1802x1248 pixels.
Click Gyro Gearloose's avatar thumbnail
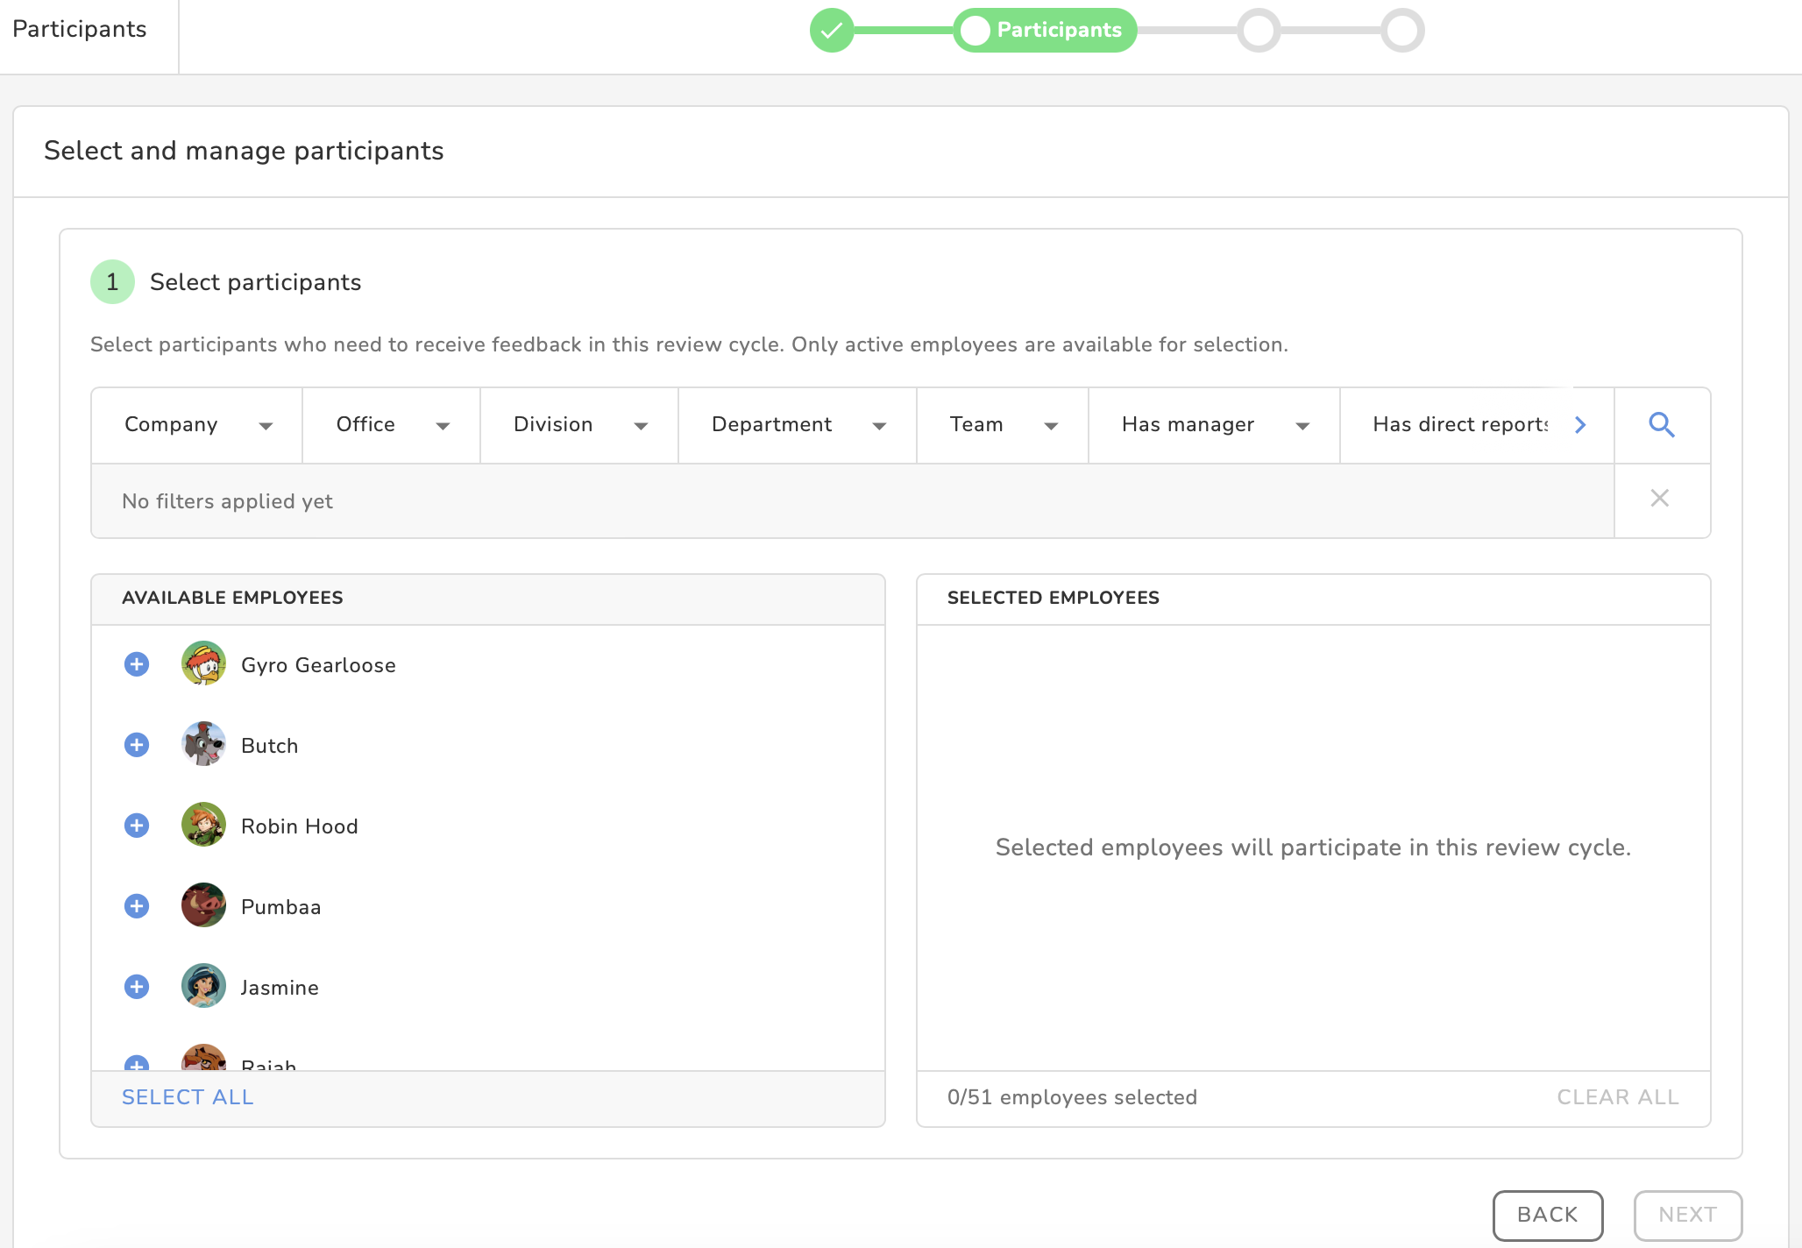pyautogui.click(x=203, y=663)
